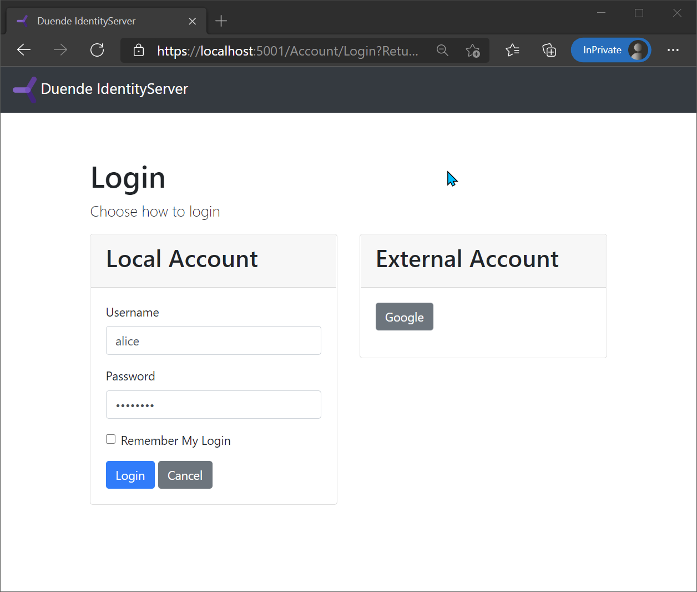The height and width of the screenshot is (592, 697).
Task: Minimize the browser window
Action: (602, 13)
